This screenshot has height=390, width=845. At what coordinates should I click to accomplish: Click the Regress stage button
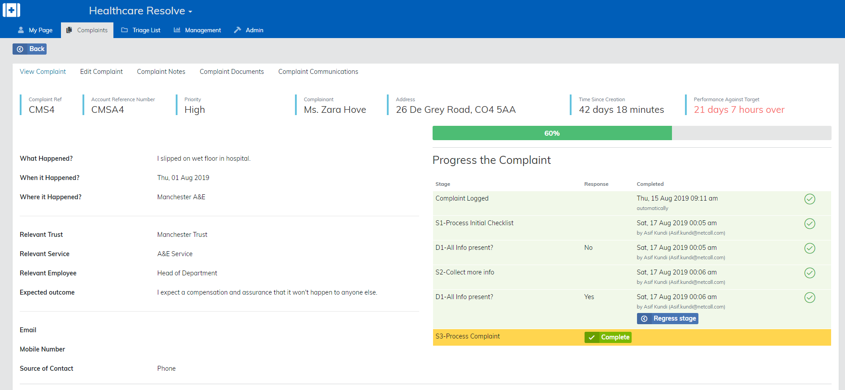pos(667,318)
